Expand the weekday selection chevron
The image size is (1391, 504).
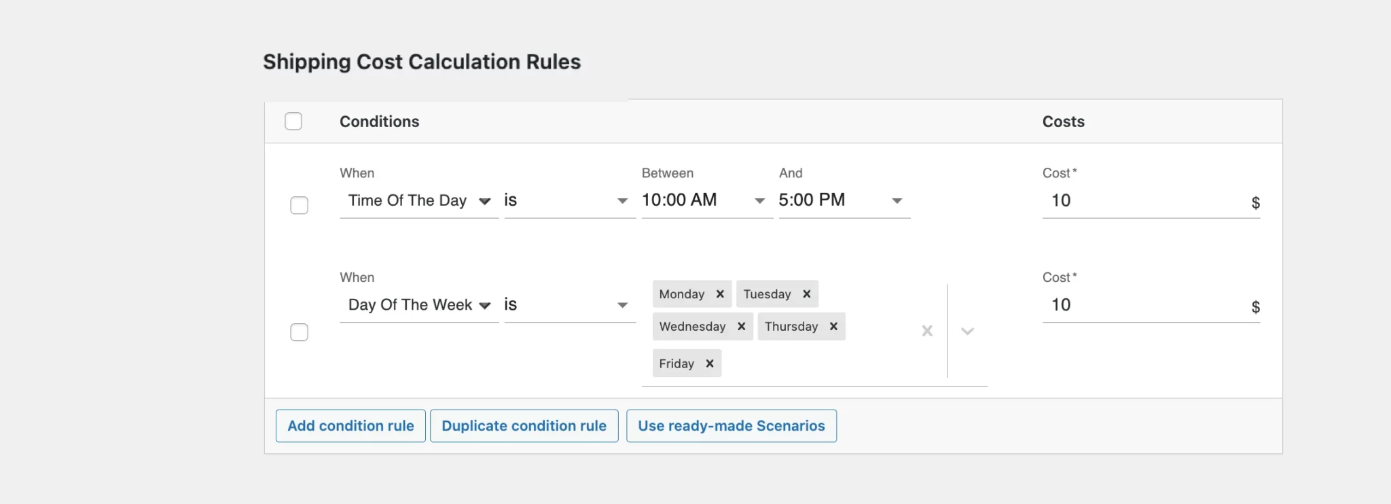(x=968, y=331)
